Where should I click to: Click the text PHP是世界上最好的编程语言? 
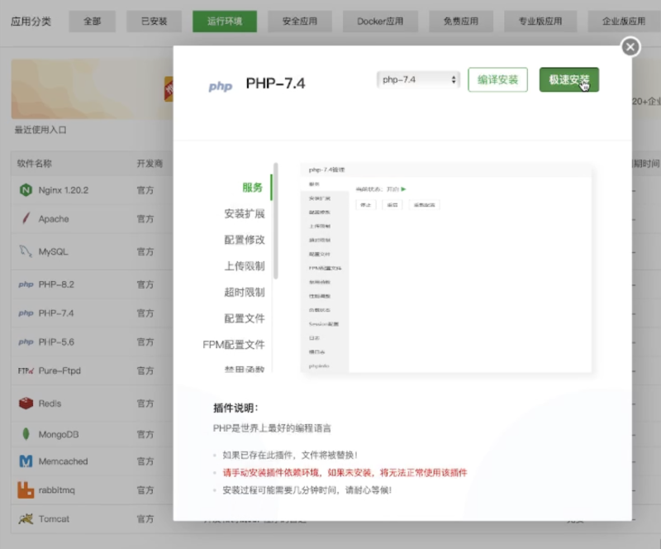click(272, 428)
